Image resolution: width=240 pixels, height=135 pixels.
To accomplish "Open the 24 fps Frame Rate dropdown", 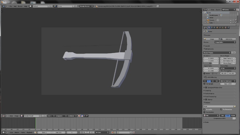I will 228,68.
